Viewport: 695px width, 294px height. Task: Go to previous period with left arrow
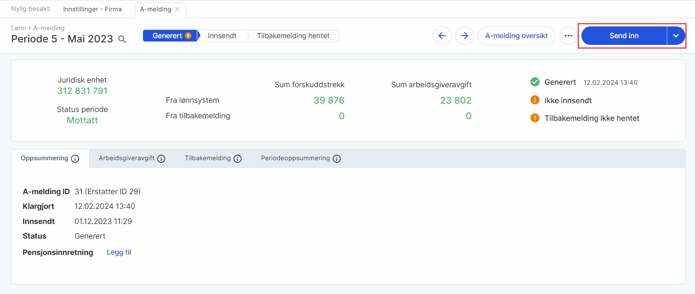click(442, 36)
